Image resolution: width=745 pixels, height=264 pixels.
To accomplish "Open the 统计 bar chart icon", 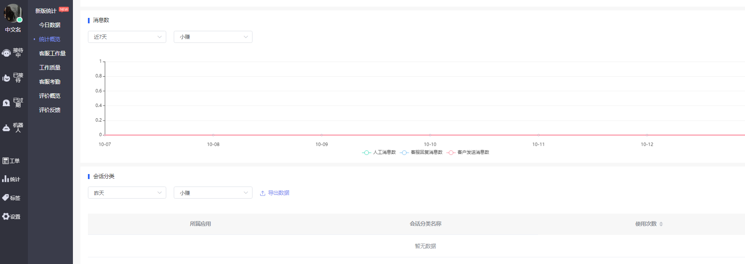I will coord(5,179).
